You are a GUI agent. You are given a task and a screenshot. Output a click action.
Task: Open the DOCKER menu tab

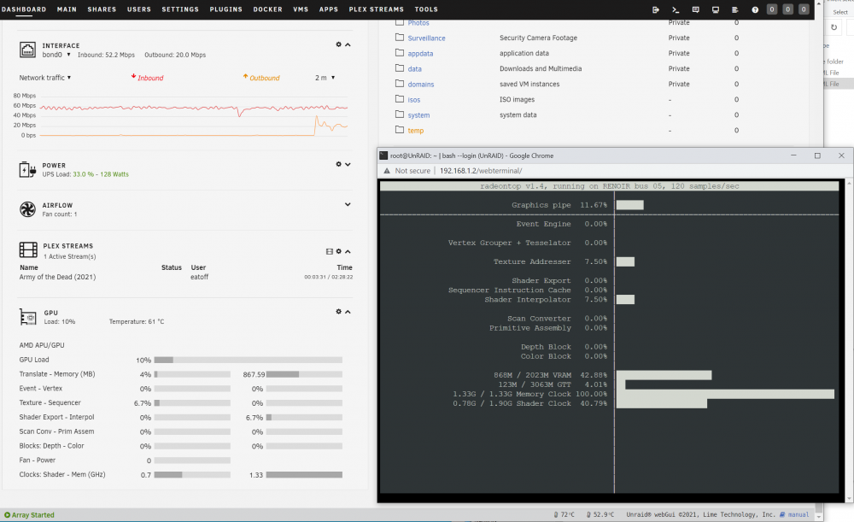click(x=267, y=9)
